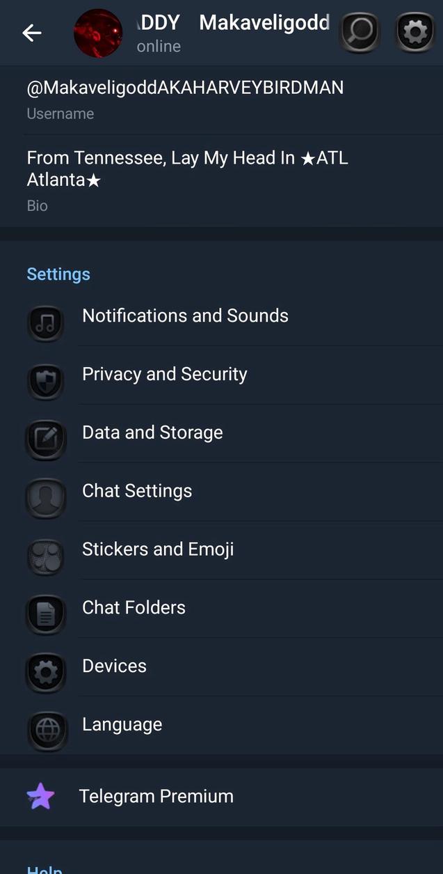Open search from the magnifier icon

click(360, 31)
